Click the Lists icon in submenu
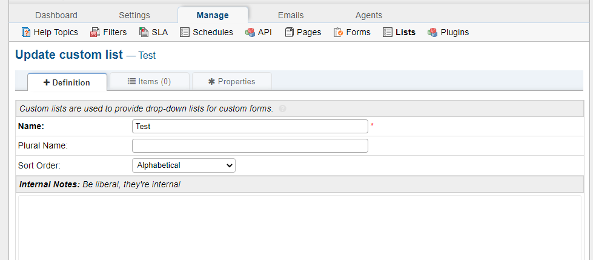 point(387,32)
